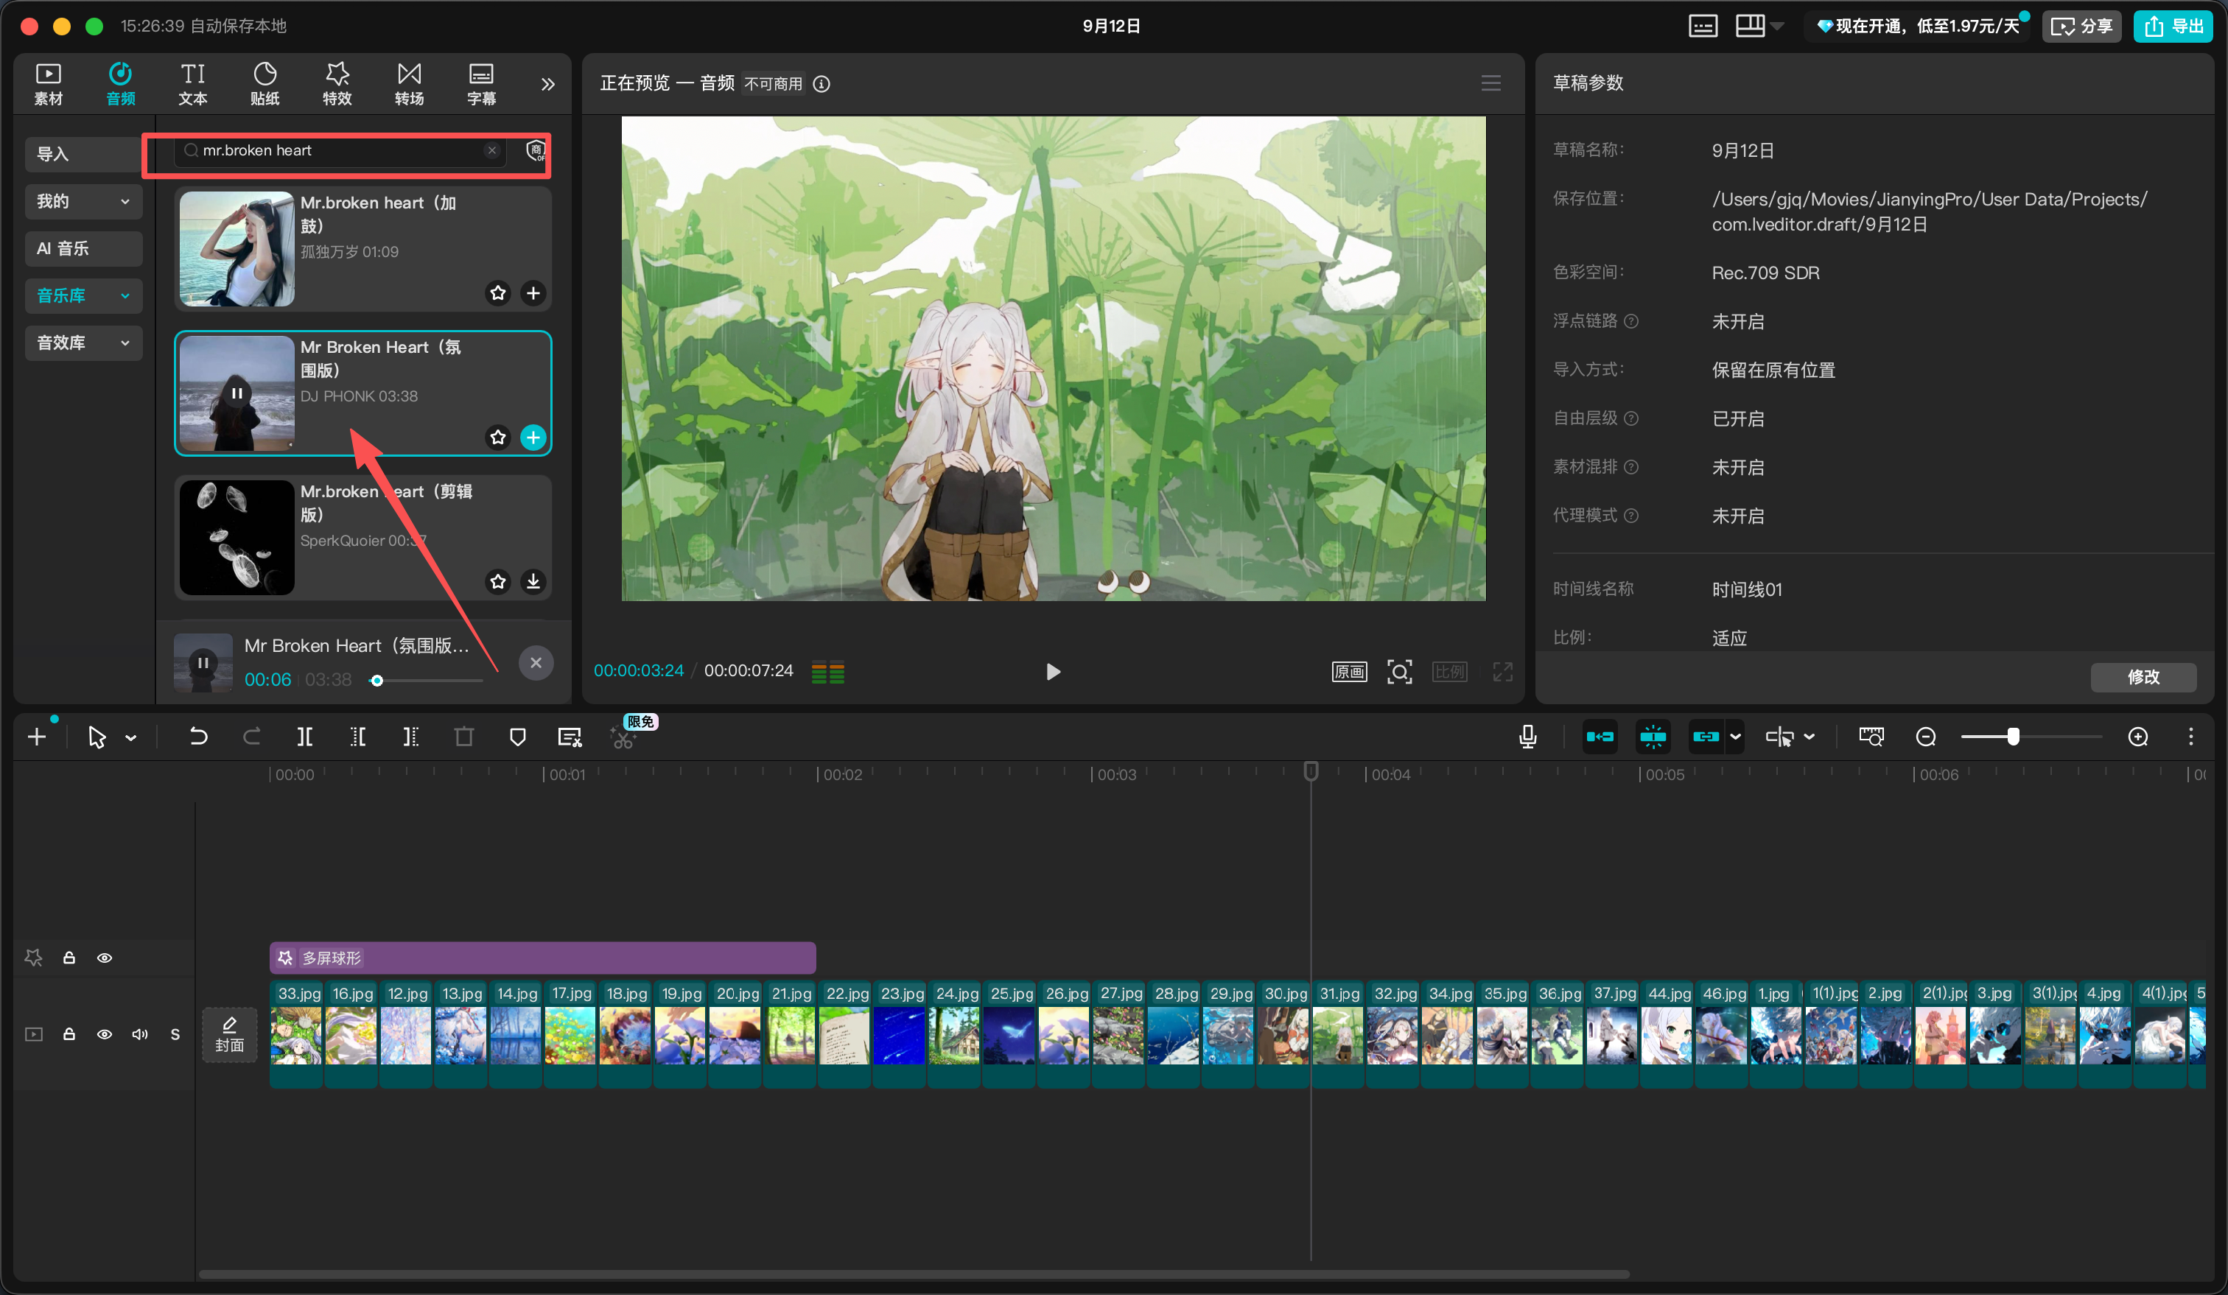The image size is (2228, 1295).
Task: Toggle clip linkage
Action: 1706,737
